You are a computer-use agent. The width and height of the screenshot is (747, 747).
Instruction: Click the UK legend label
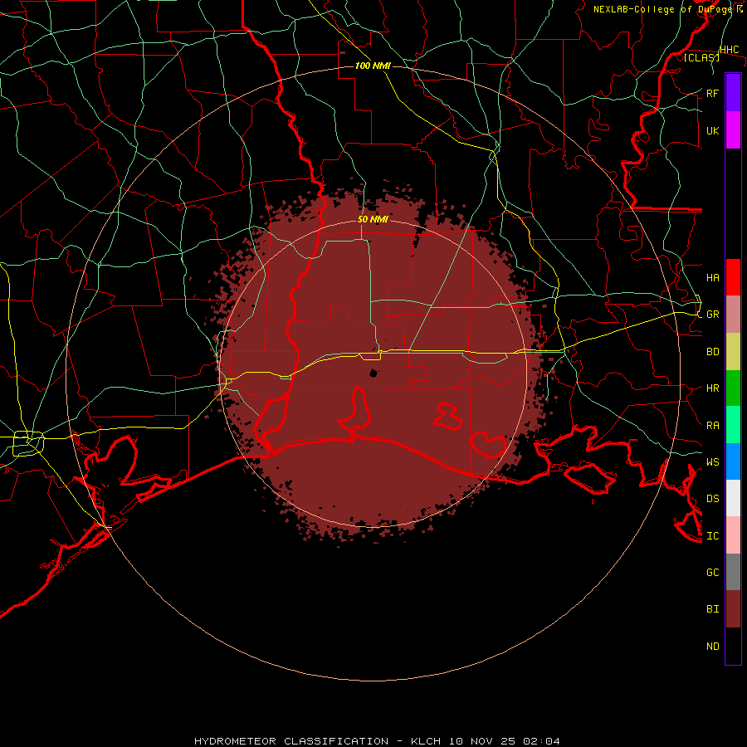pos(712,130)
